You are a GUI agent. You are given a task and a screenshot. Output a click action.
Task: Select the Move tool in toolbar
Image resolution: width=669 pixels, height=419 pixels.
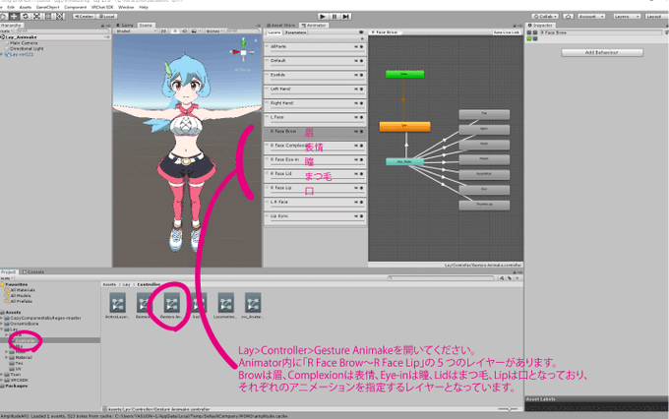point(15,16)
